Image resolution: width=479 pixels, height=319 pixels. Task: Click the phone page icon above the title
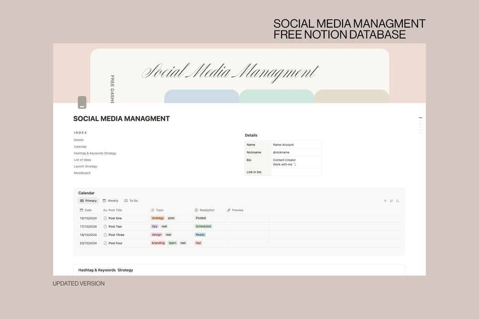[82, 102]
